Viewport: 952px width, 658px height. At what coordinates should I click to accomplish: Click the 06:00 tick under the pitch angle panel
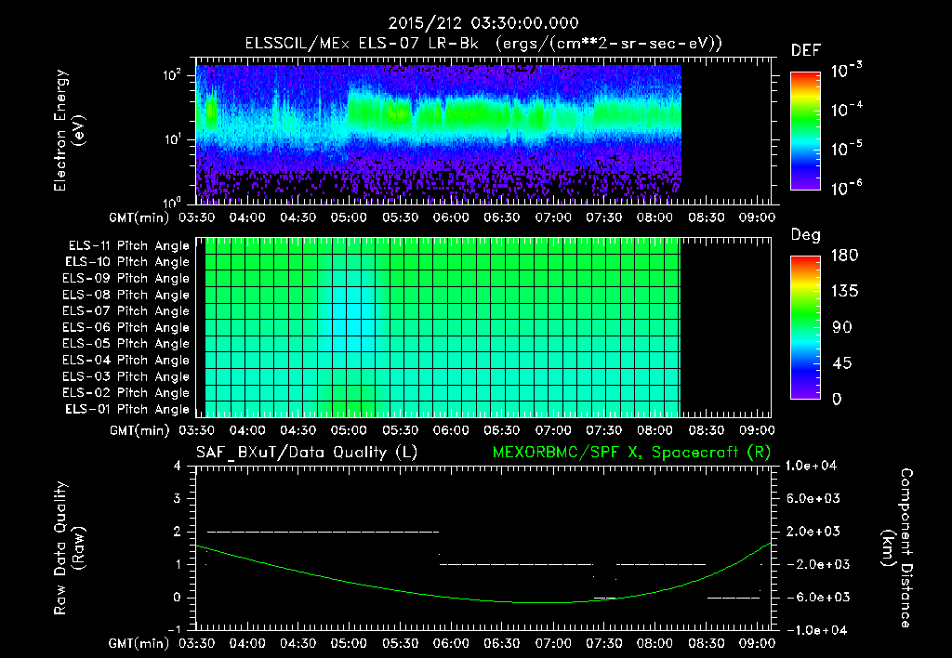tap(451, 430)
